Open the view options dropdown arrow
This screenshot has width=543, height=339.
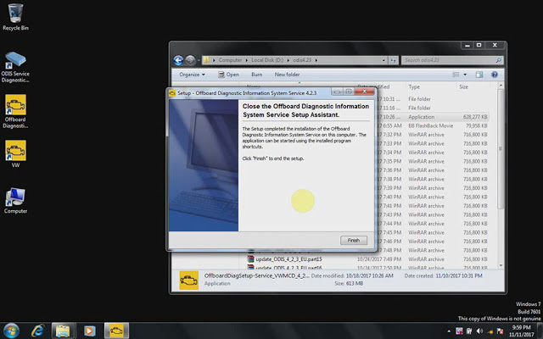[465, 75]
